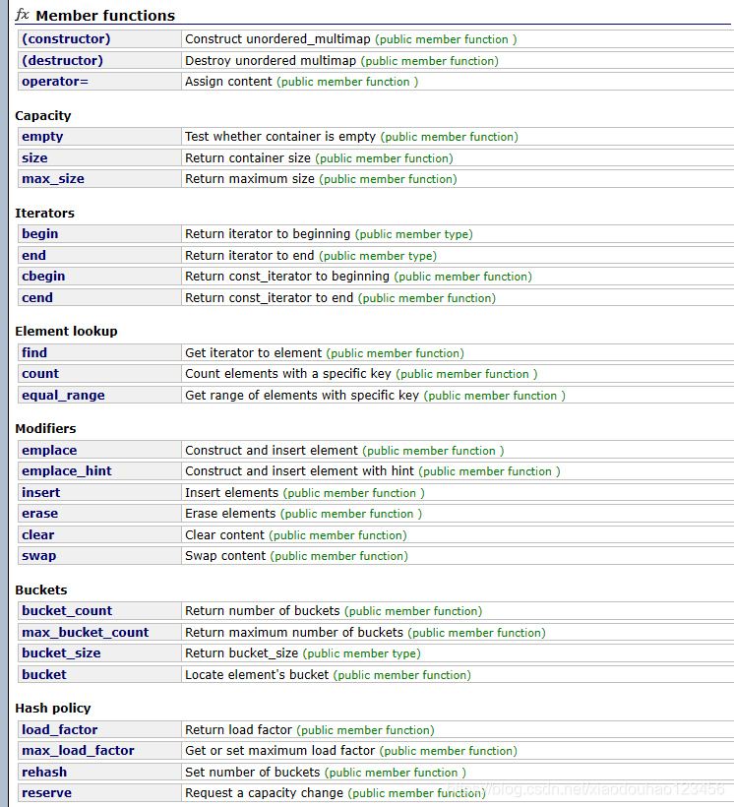The image size is (734, 807).
Task: Click the count function link
Action: pyautogui.click(x=40, y=374)
